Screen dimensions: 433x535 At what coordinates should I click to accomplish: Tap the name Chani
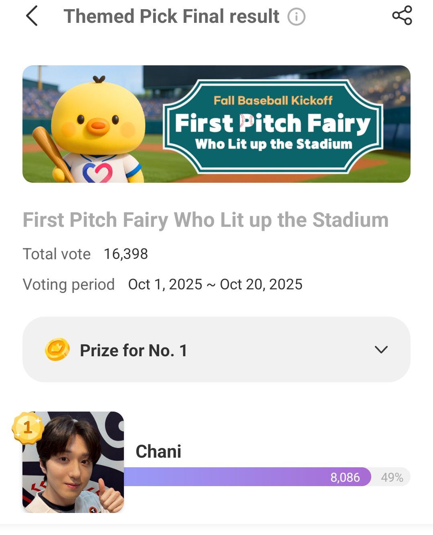pyautogui.click(x=158, y=451)
